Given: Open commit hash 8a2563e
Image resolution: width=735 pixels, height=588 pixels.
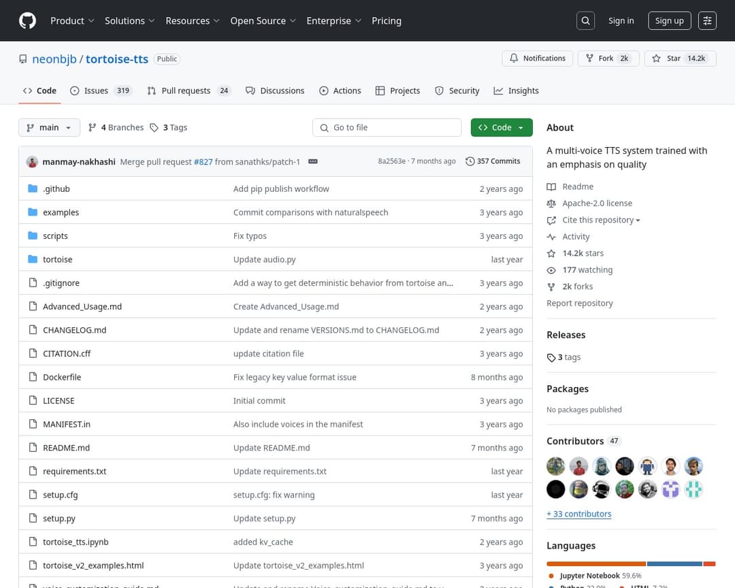Looking at the screenshot, I should (391, 161).
